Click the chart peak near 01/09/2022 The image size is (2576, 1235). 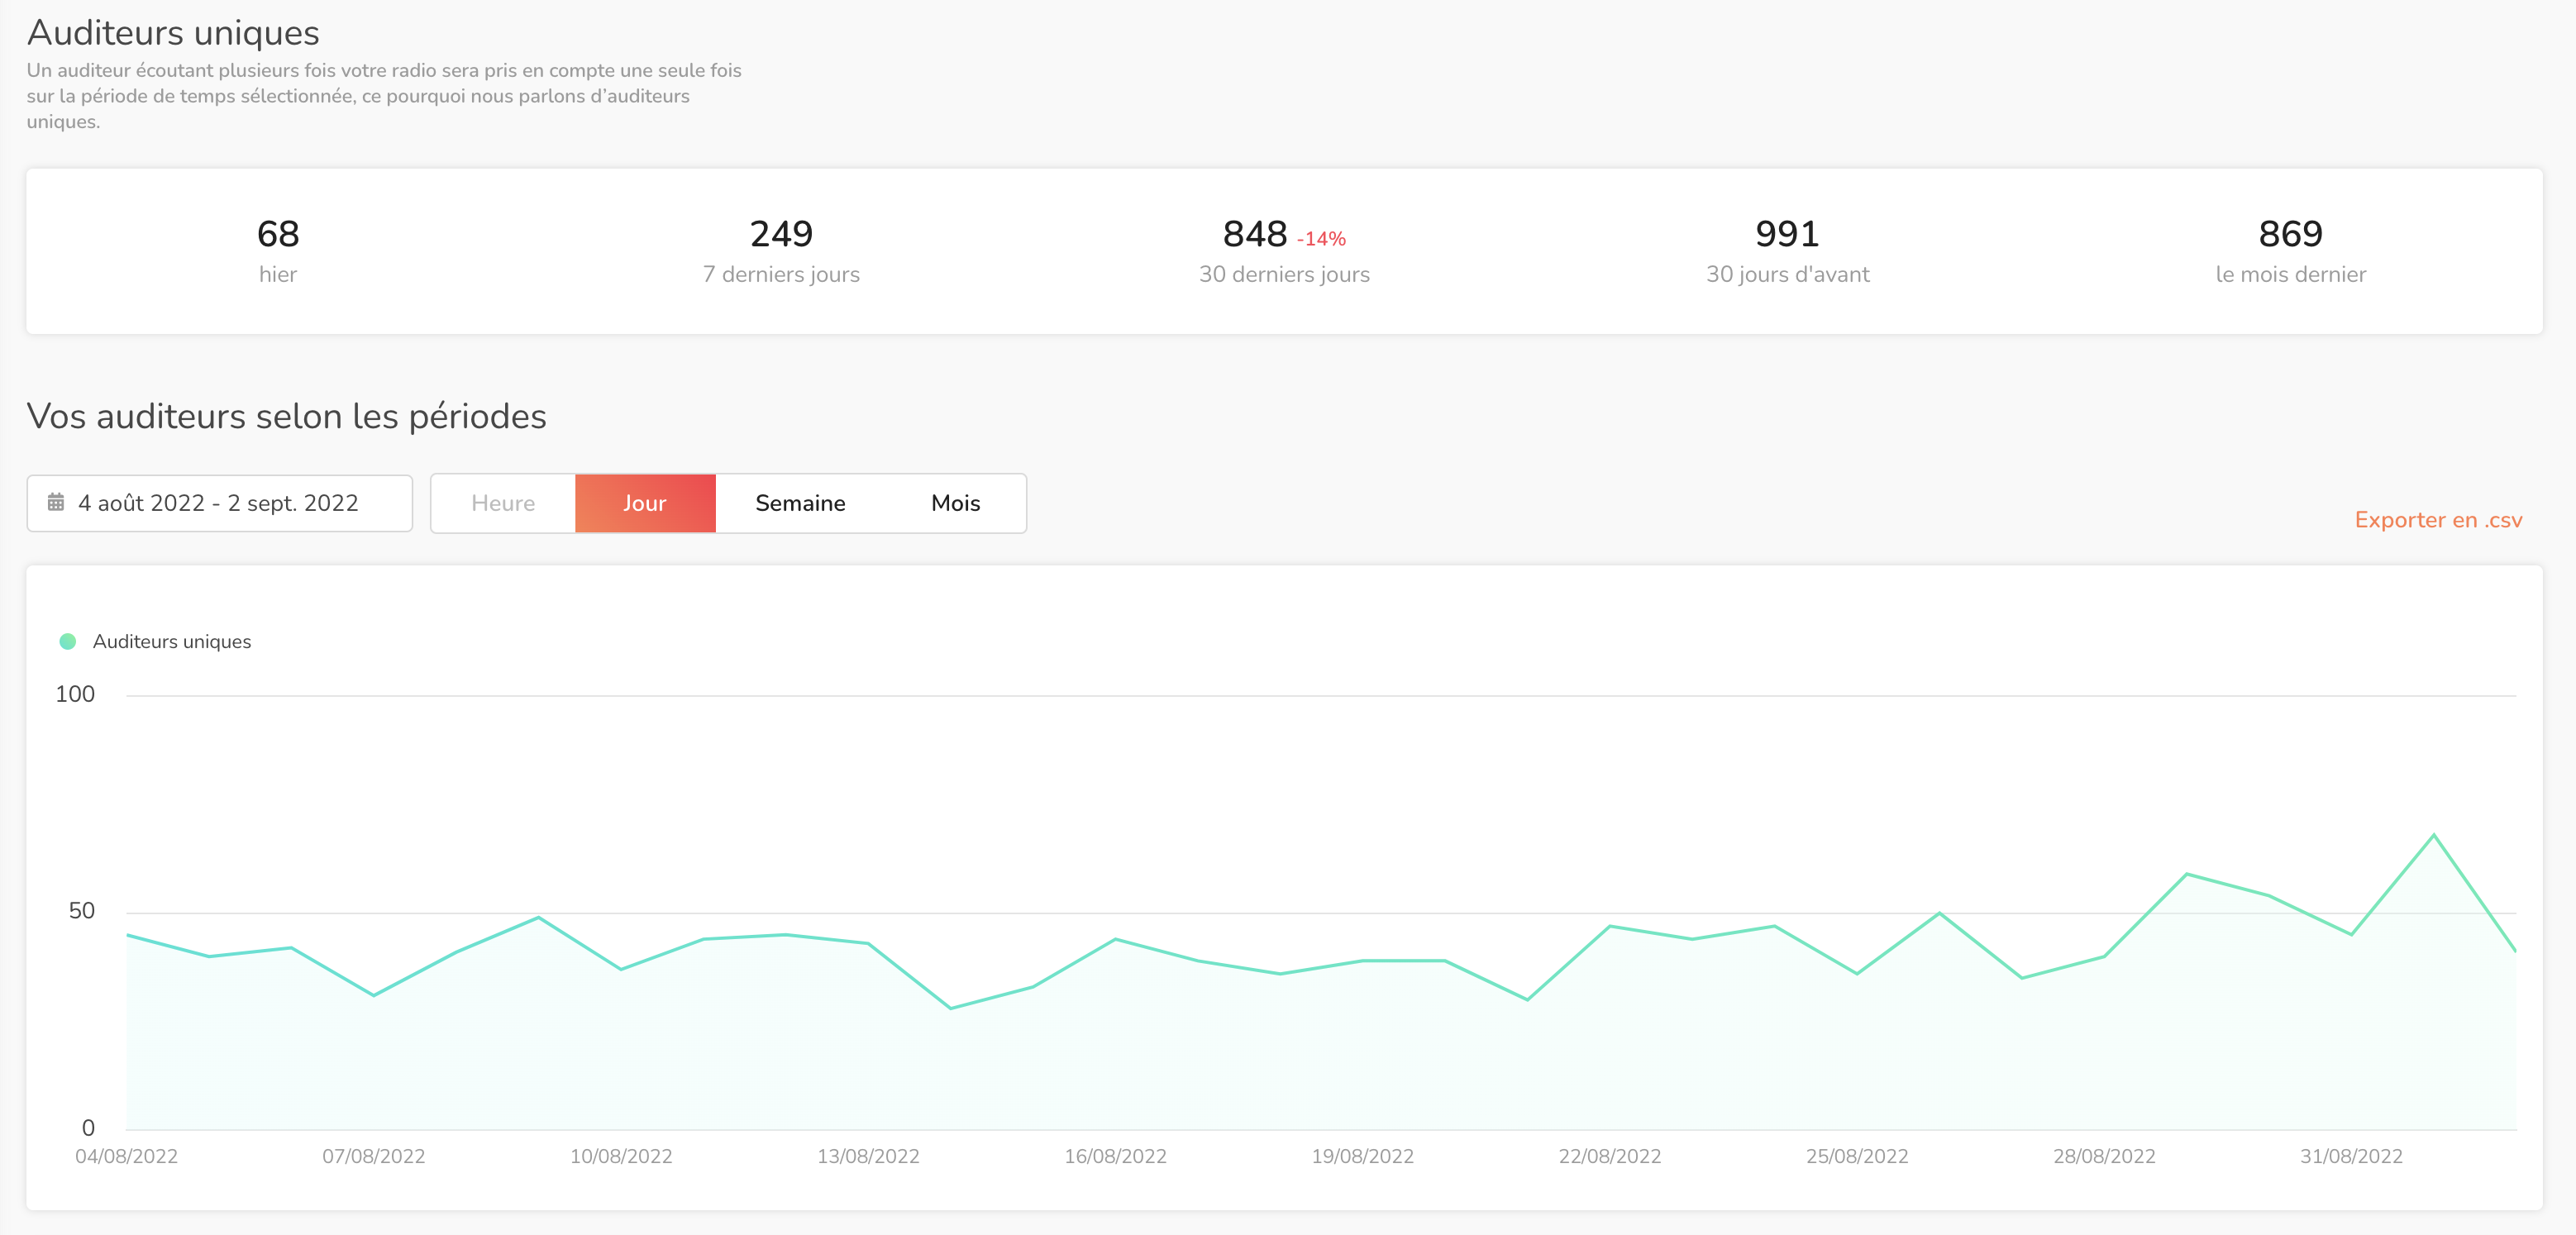2433,834
